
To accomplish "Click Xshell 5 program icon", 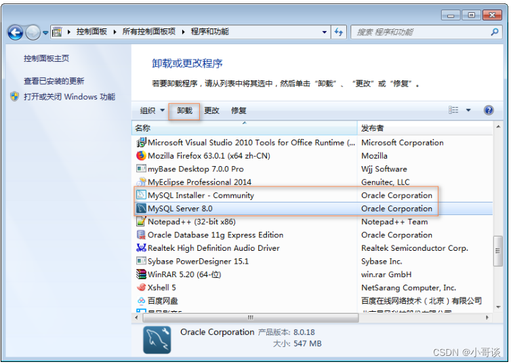I will point(141,287).
